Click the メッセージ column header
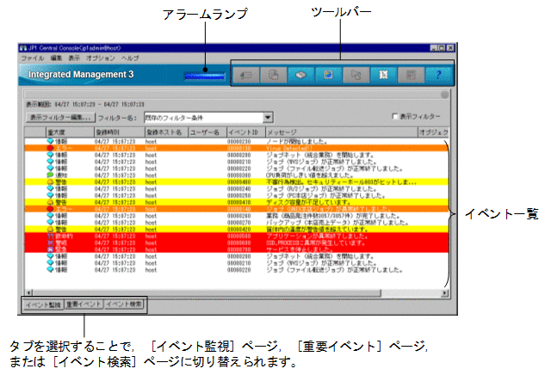Image resolution: width=545 pixels, height=375 pixels. [342, 132]
